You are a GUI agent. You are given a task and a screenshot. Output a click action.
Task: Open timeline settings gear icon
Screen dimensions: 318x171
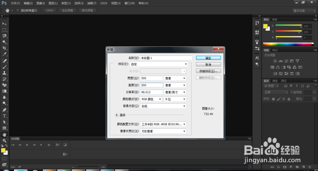(x=49, y=145)
